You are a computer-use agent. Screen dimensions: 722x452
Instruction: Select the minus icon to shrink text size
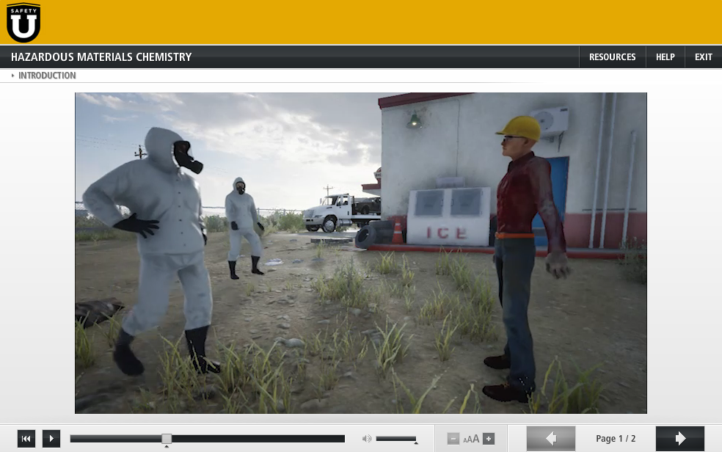point(452,438)
